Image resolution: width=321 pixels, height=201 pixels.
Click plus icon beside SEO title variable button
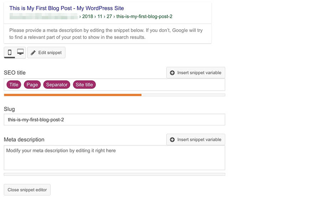pos(172,73)
